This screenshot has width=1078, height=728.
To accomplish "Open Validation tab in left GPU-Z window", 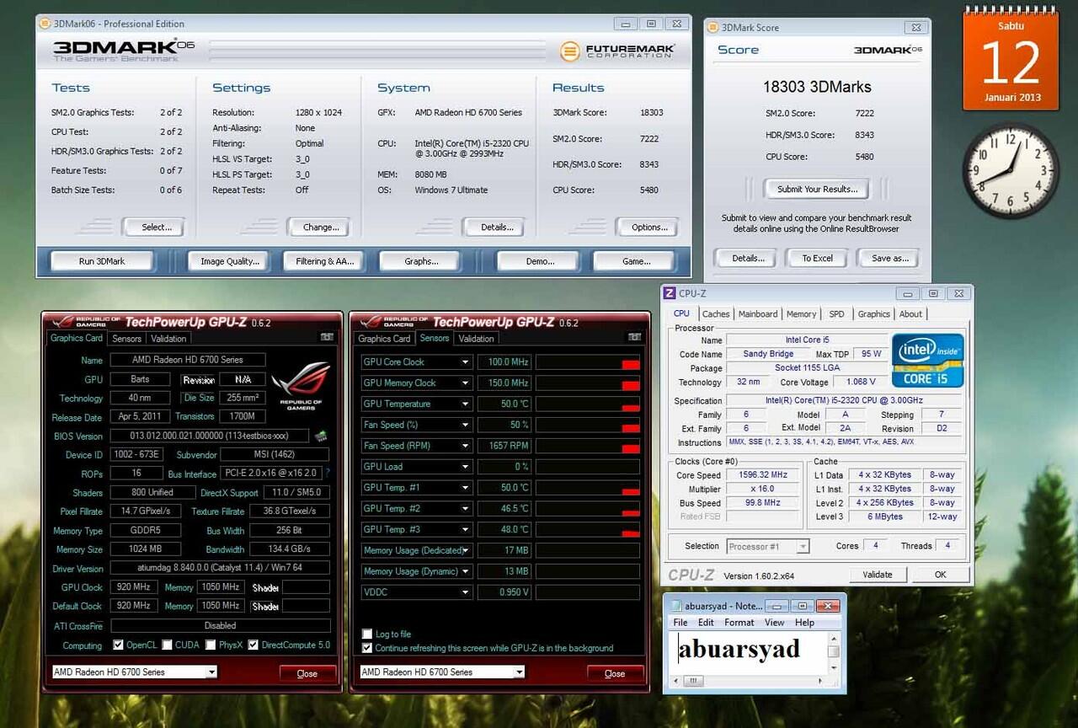I will [x=168, y=339].
